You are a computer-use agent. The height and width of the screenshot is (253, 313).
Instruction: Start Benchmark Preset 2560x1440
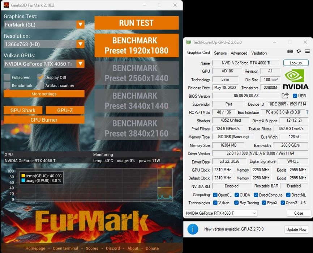point(137,73)
